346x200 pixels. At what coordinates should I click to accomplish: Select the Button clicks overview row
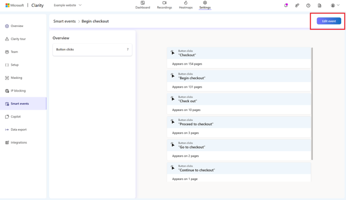click(92, 50)
